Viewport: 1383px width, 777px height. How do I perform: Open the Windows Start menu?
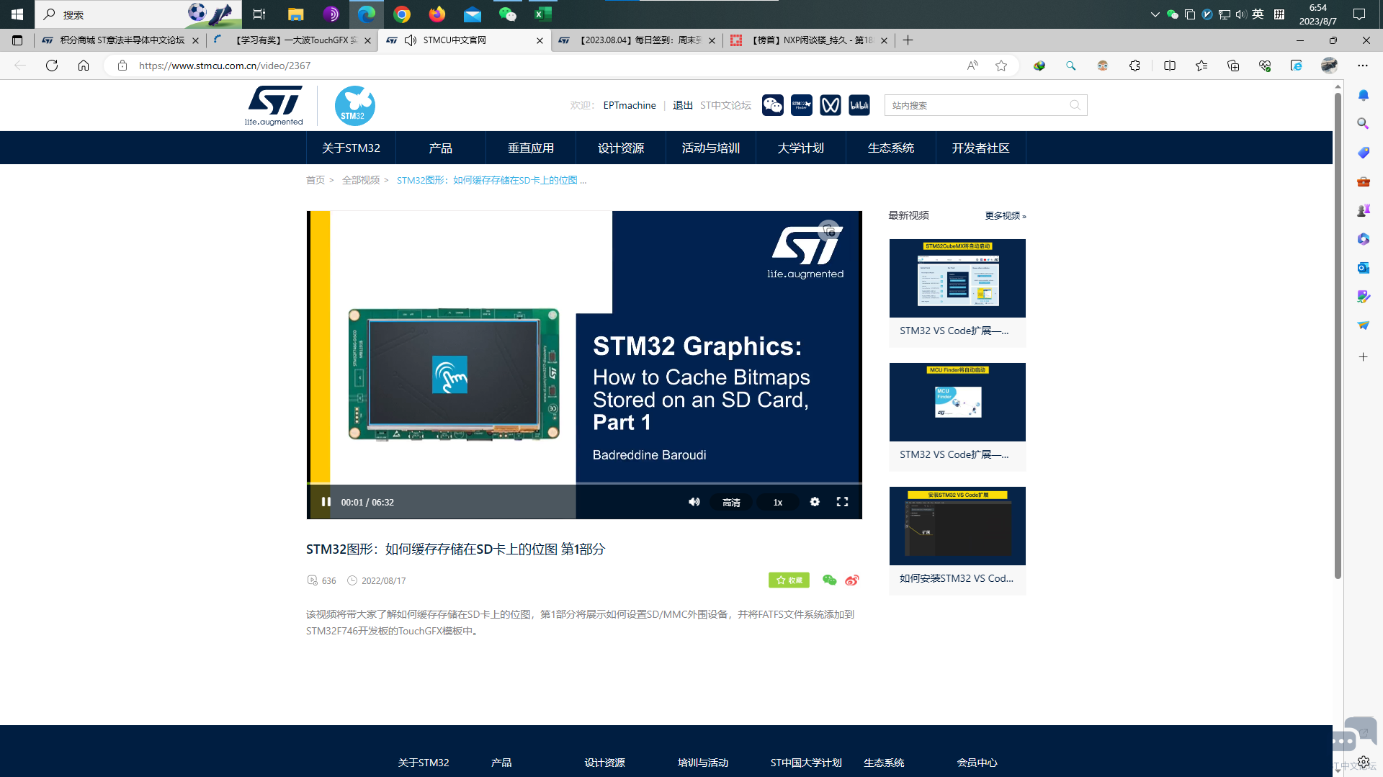coord(17,14)
